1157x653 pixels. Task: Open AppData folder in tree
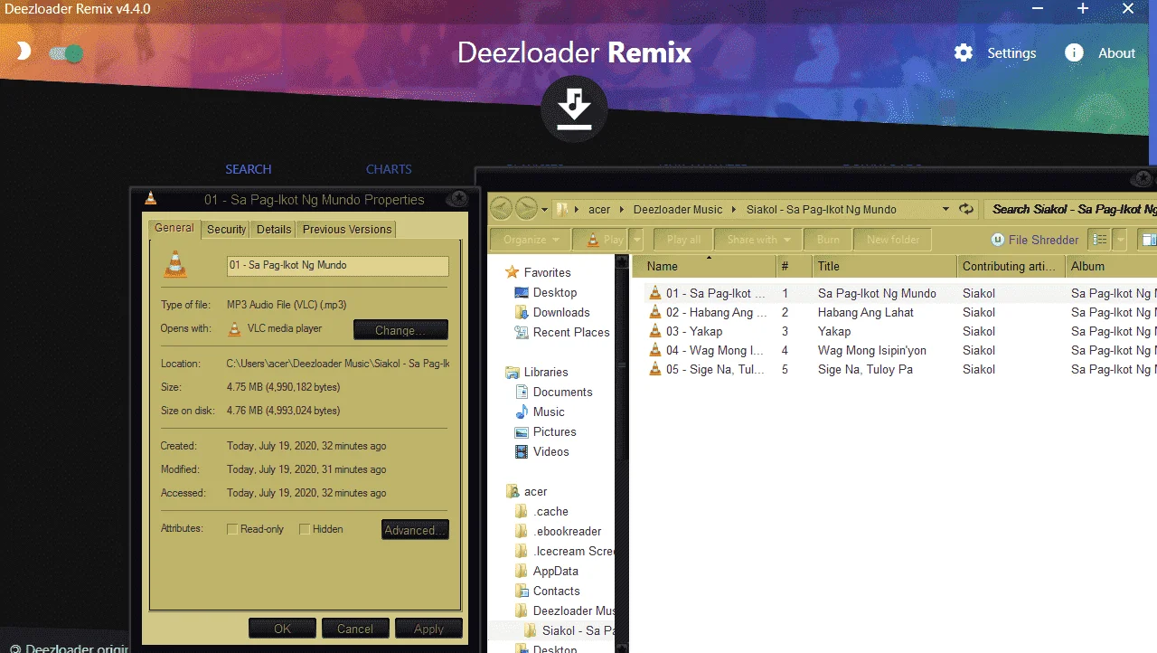[x=555, y=571]
